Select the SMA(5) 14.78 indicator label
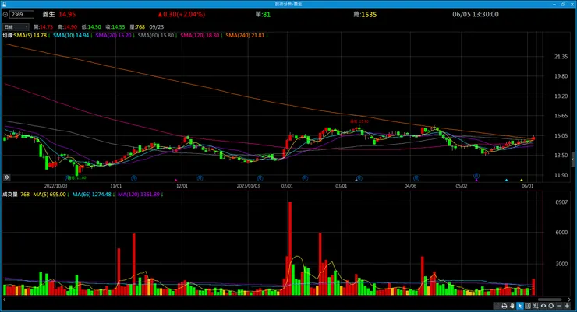Viewport: 577px width, 312px height. pyautogui.click(x=30, y=36)
